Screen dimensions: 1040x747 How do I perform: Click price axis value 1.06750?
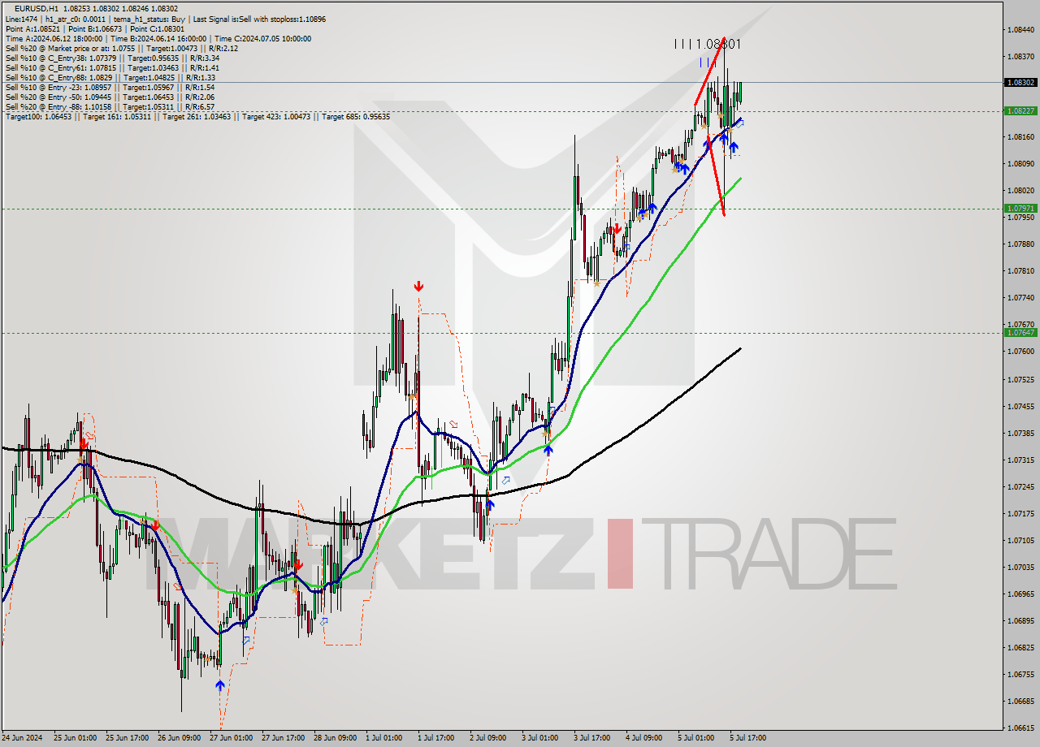coord(1020,674)
